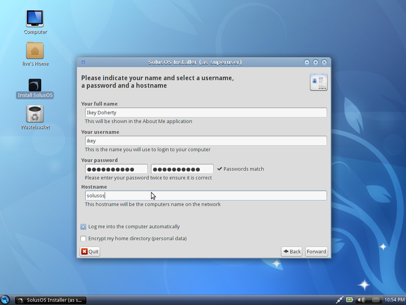Image resolution: width=406 pixels, height=305 pixels.
Task: Click the network connection tray icon
Action: coord(339,300)
